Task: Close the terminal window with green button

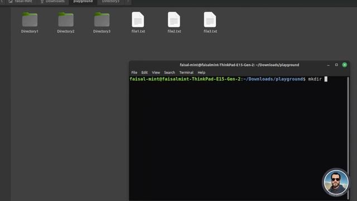Action: [x=345, y=65]
